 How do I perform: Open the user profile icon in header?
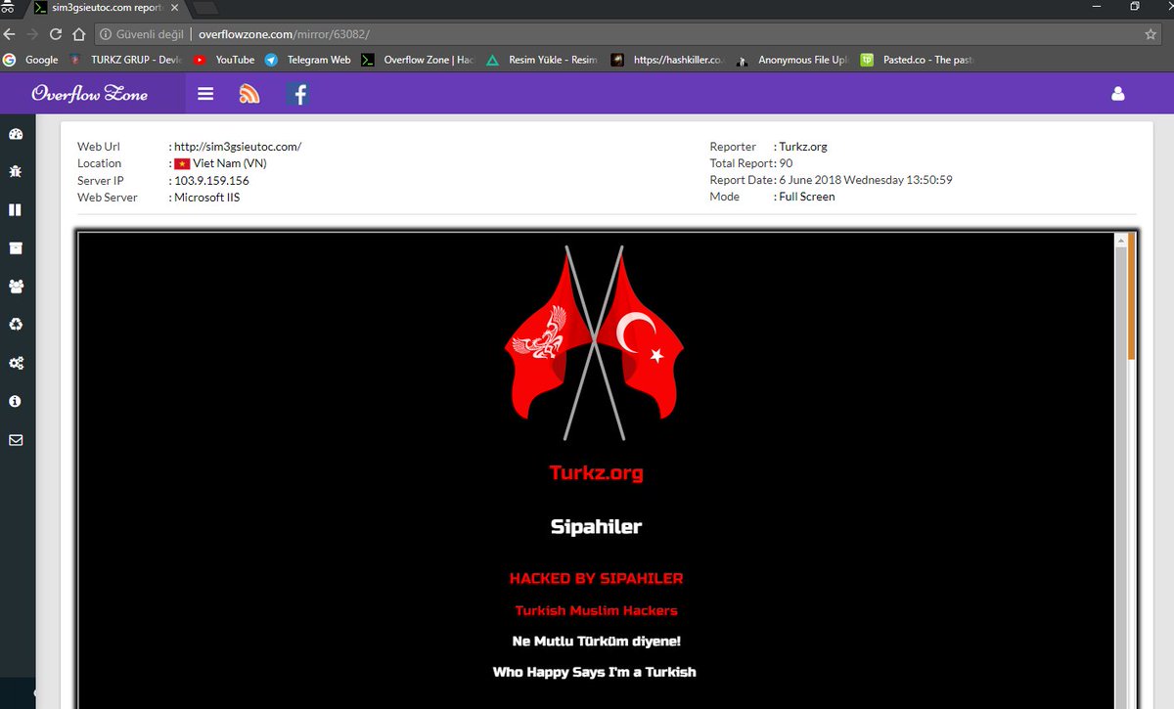(1118, 95)
